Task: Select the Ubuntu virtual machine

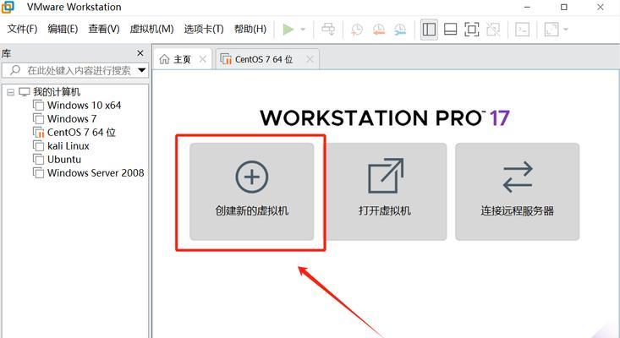Action: click(64, 160)
